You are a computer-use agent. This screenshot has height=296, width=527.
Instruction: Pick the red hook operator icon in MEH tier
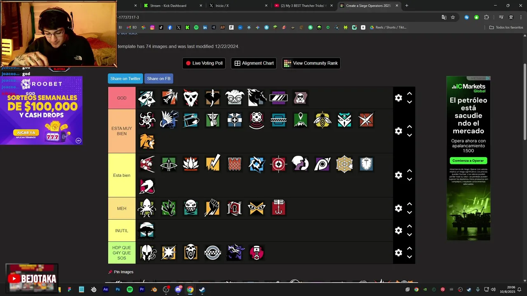(278, 208)
